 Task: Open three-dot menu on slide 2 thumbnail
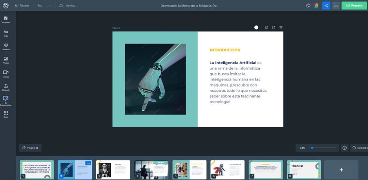(88, 163)
